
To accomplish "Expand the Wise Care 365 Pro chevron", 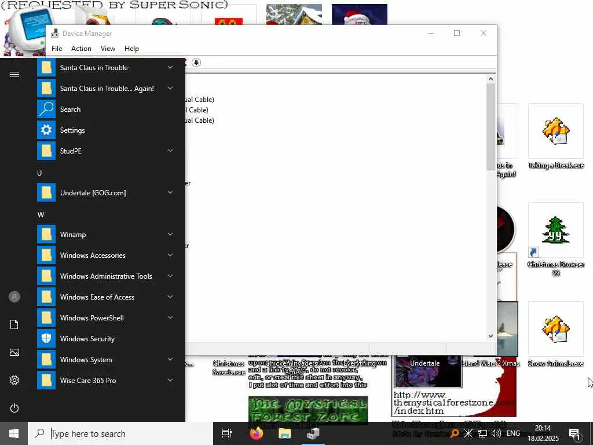I will click(x=170, y=380).
